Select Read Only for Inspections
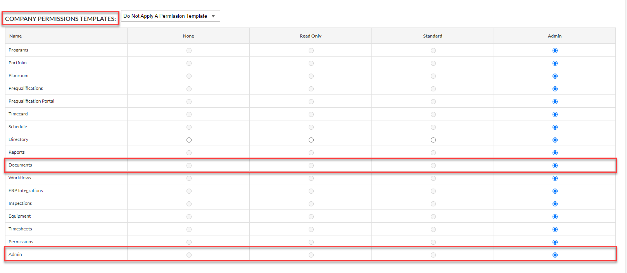Screen dimensions: 627x273 pos(311,204)
